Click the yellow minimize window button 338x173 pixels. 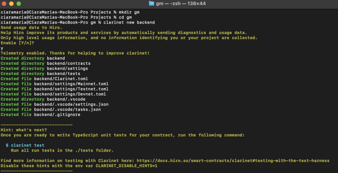click(x=11, y=4)
